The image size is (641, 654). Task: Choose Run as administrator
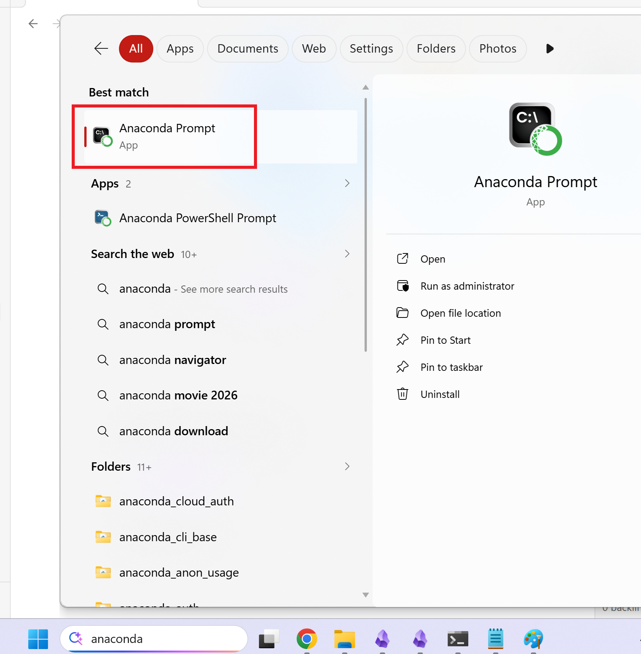456,286
